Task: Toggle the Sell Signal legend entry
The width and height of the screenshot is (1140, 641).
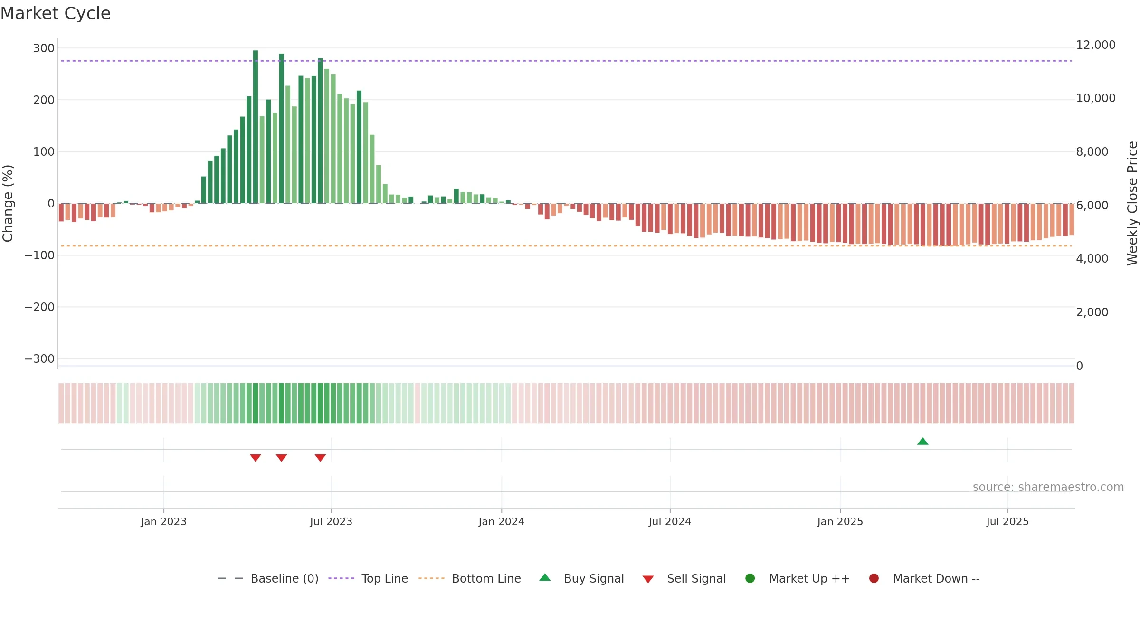Action: tap(684, 578)
